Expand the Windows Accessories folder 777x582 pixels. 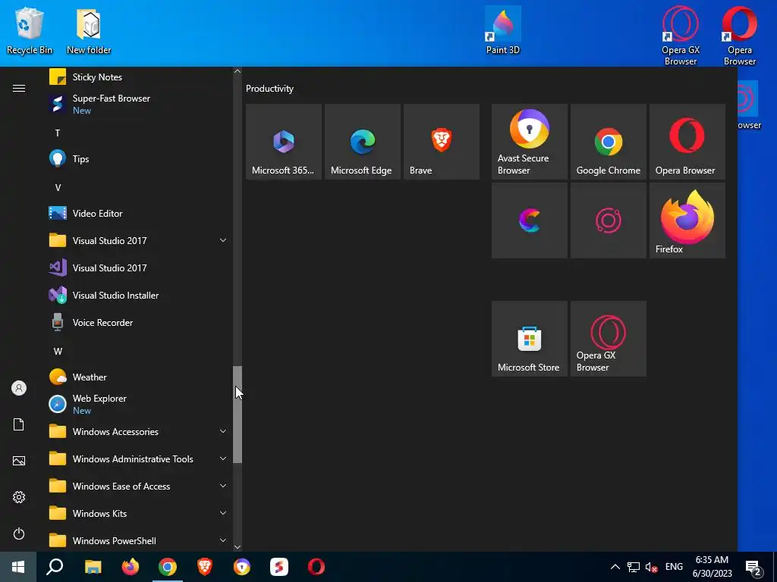point(138,431)
